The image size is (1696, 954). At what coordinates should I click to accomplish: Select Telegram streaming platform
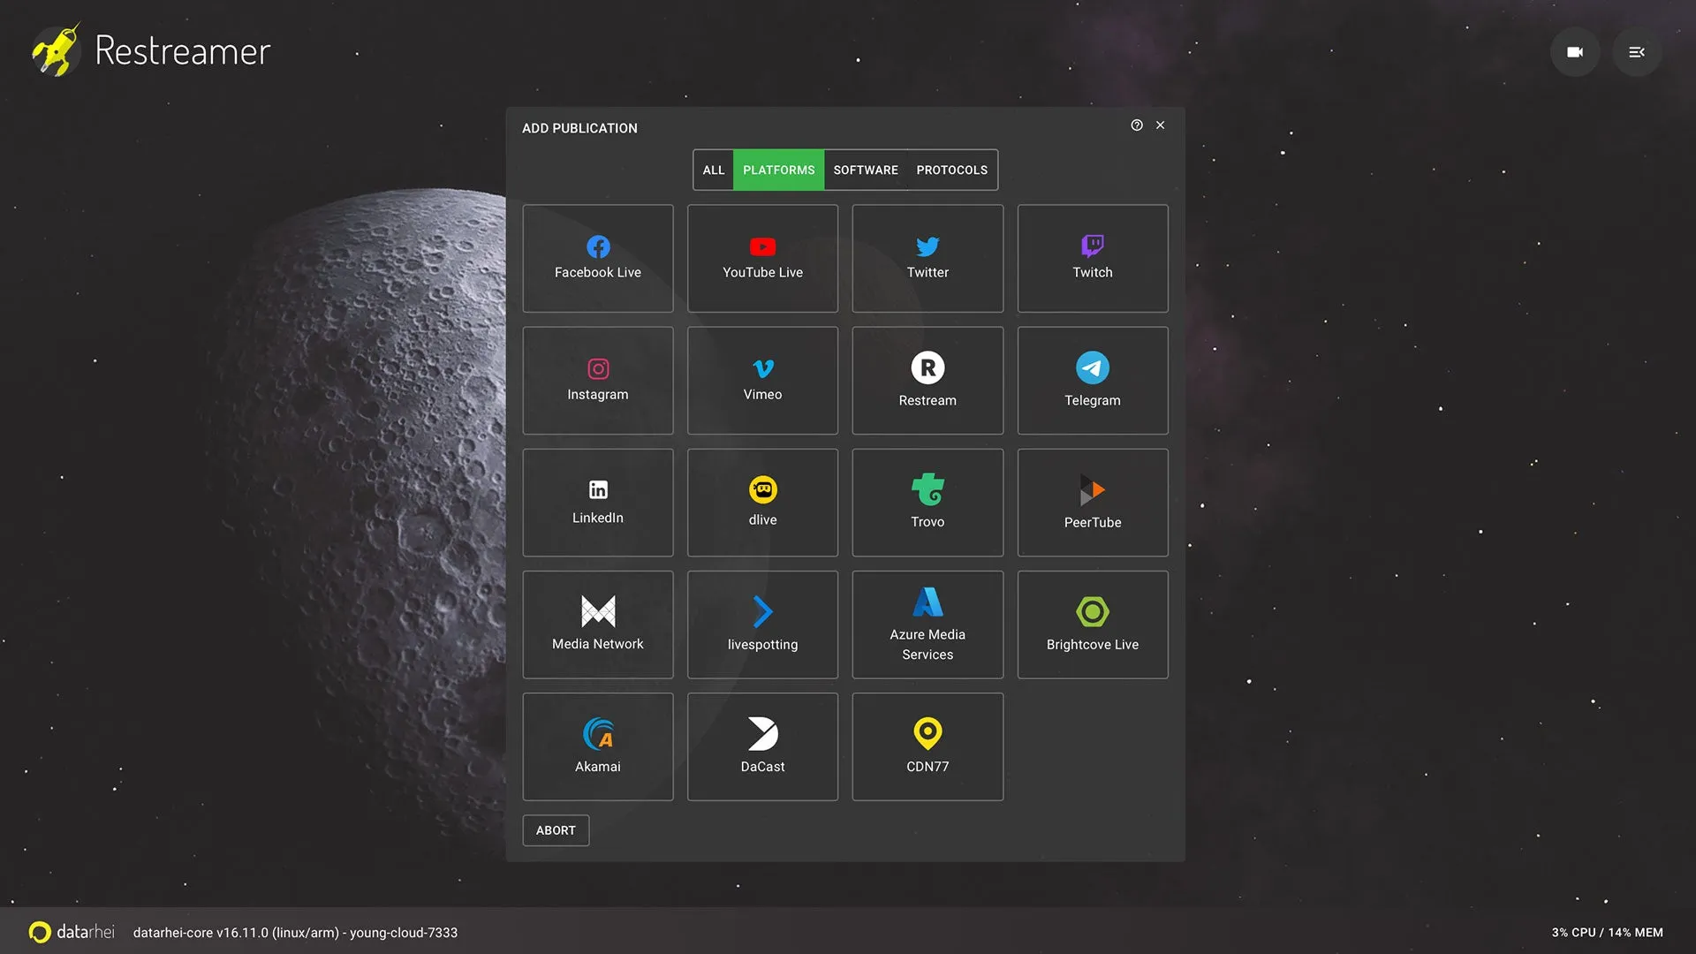[1092, 380]
